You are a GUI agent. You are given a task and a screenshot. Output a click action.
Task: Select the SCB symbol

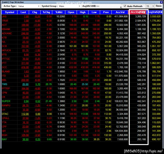coord(4,46)
